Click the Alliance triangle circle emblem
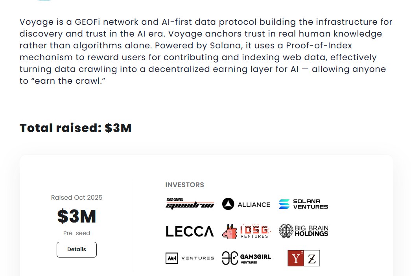This screenshot has width=411, height=276. [228, 204]
